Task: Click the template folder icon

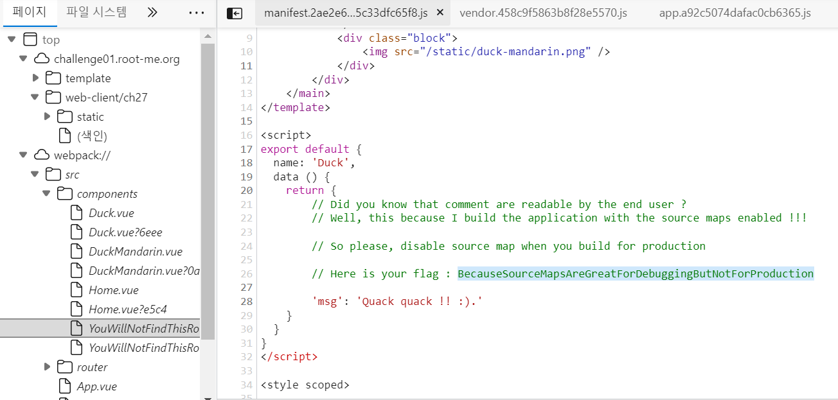Action: (53, 78)
